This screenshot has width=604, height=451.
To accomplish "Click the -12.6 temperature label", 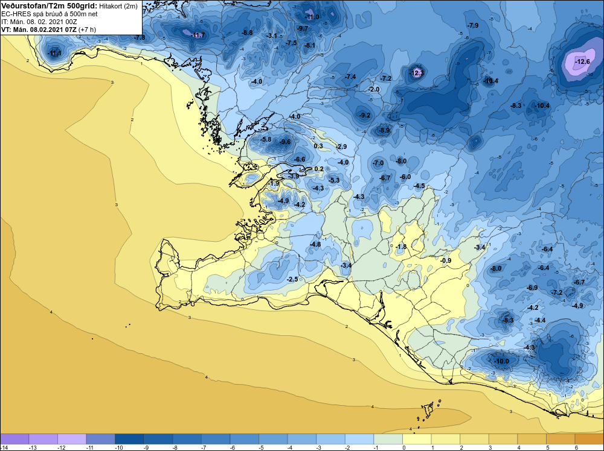I will pyautogui.click(x=582, y=61).
